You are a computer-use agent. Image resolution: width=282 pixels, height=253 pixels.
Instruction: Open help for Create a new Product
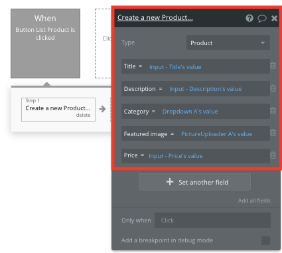(x=249, y=18)
